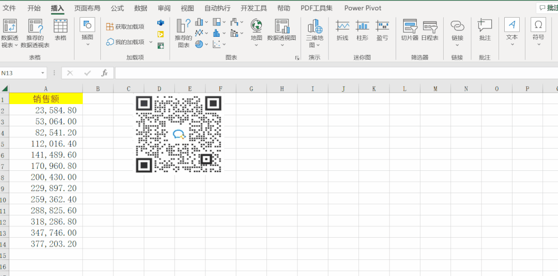
Task: Open the Power Pivot tab
Action: click(363, 8)
